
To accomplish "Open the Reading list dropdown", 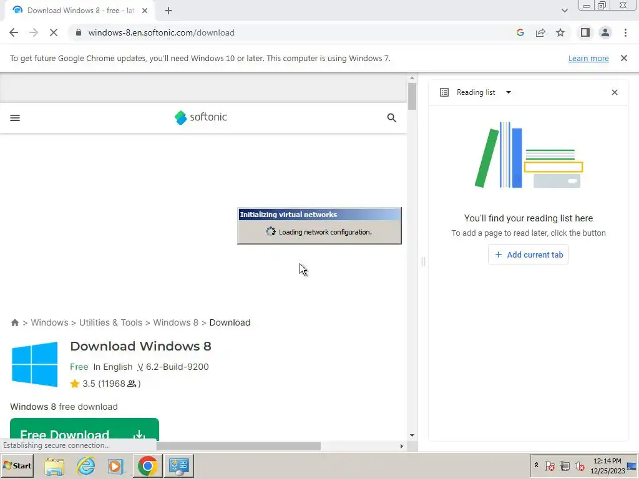I will click(508, 92).
